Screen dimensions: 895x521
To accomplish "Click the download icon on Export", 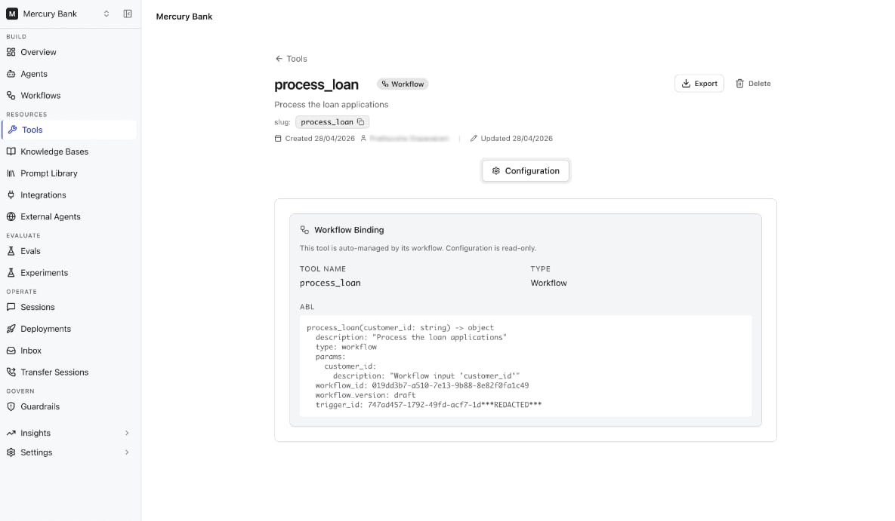I will 686,83.
